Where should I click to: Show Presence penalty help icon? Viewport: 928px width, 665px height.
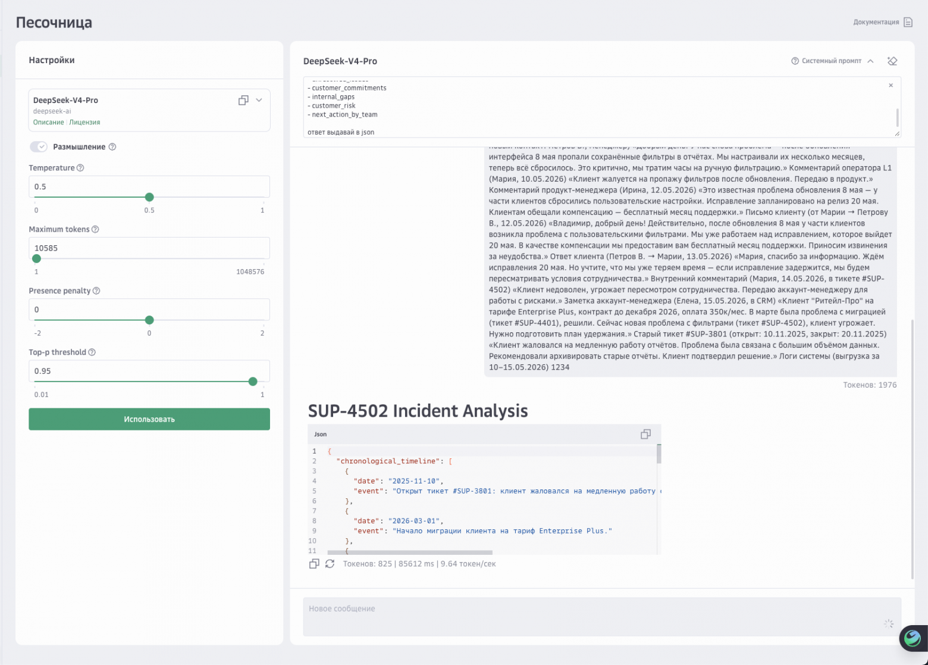coord(96,291)
